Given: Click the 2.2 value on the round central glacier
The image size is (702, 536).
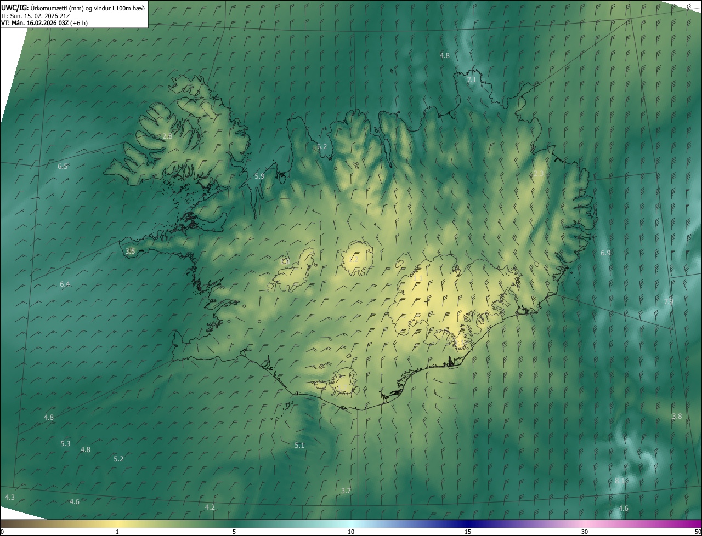Looking at the screenshot, I should (x=354, y=259).
